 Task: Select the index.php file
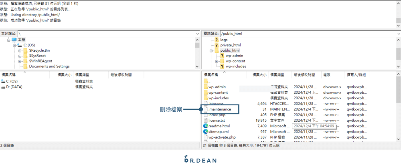[217, 115]
